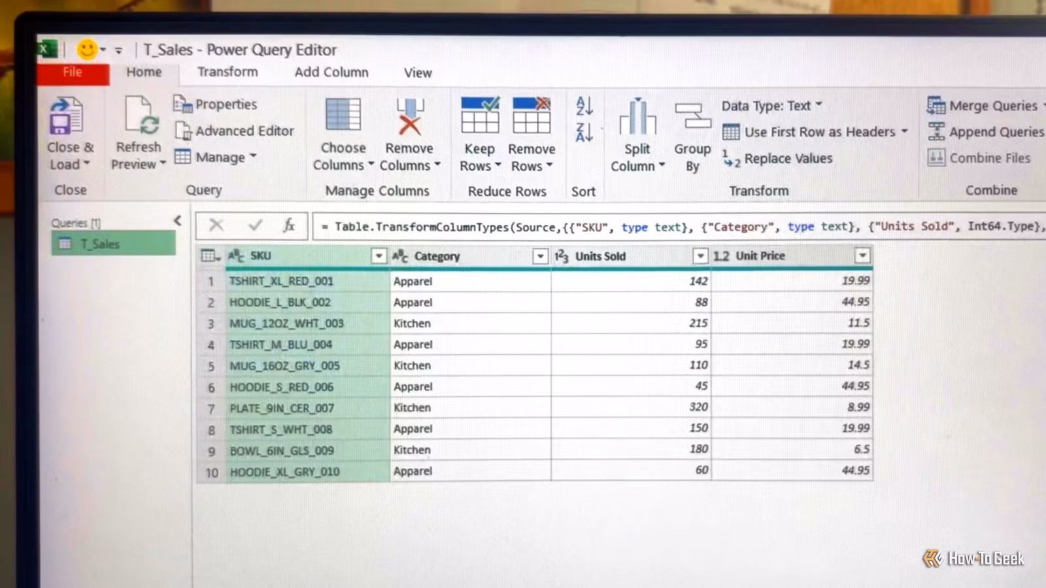Viewport: 1046px width, 588px height.
Task: Click Kitchen category in row 3
Action: (470, 323)
